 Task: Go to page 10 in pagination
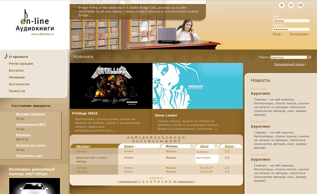click(174, 182)
